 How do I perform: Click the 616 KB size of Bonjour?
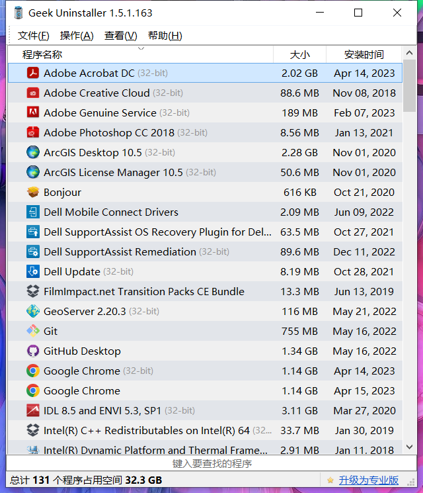[300, 192]
